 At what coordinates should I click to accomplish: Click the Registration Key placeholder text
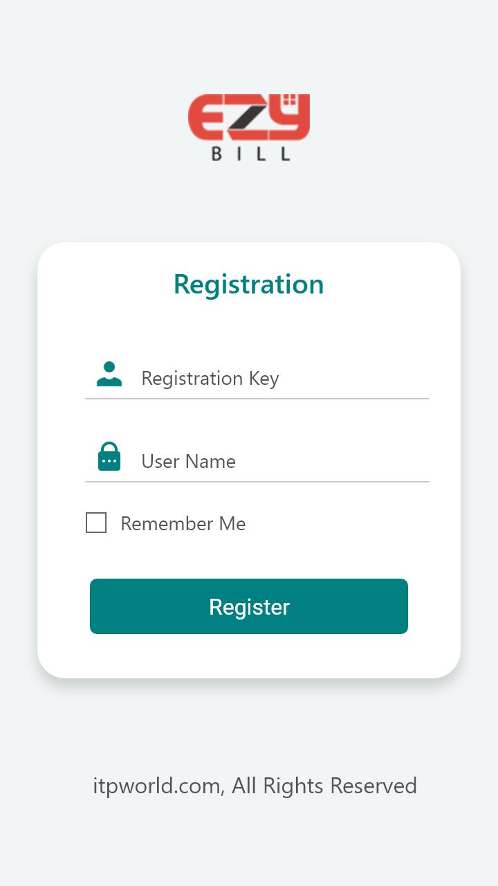point(210,379)
